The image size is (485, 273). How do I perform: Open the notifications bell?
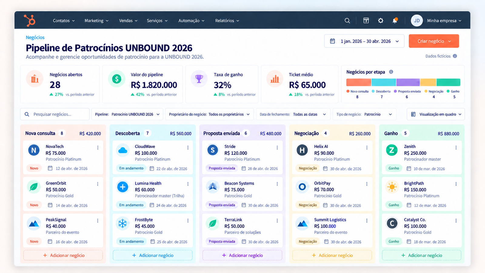click(x=395, y=21)
